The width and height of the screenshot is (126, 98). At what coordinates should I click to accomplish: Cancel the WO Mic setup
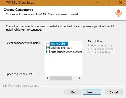[x=114, y=92]
